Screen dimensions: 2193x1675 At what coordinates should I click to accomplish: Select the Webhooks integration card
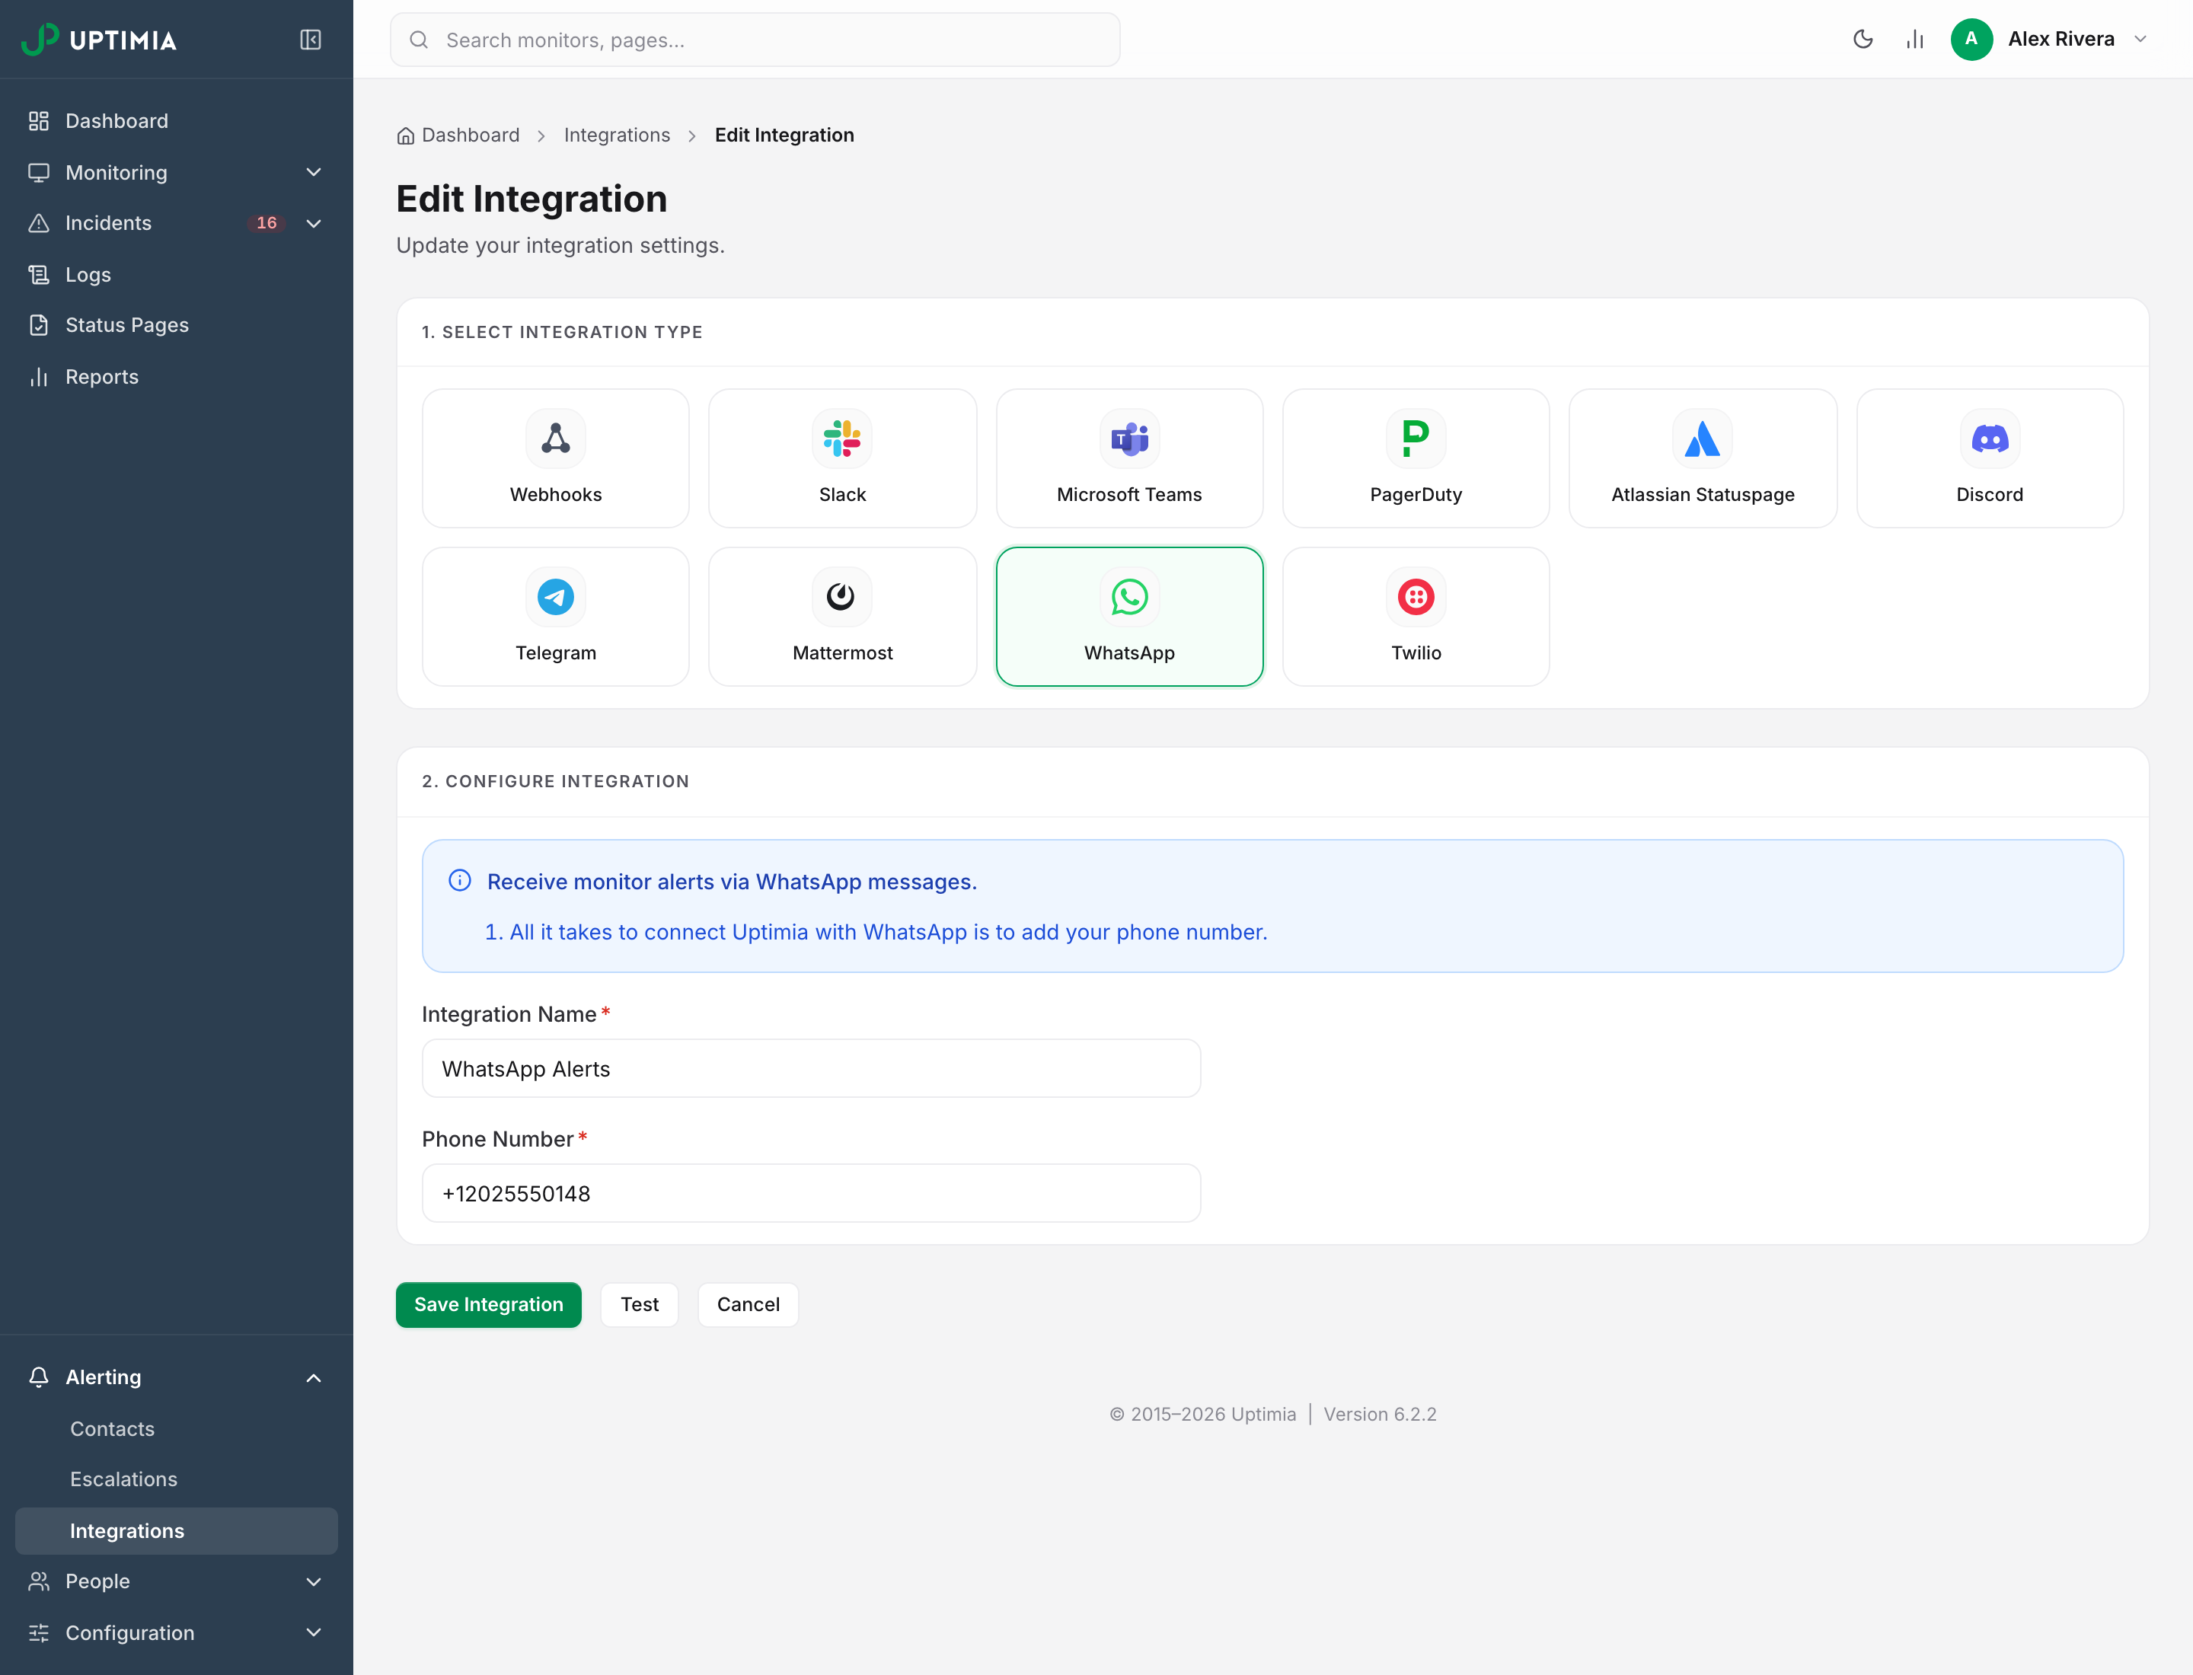point(555,458)
